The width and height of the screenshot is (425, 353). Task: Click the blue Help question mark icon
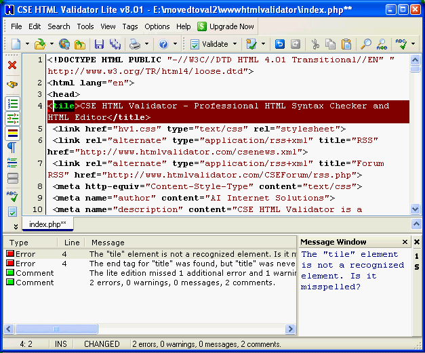pos(163,44)
